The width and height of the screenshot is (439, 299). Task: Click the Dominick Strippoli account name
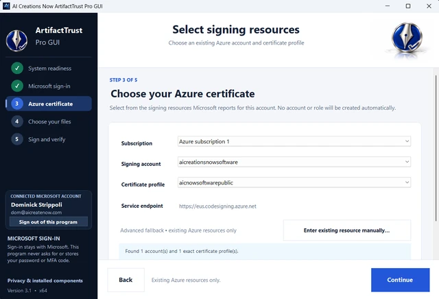point(36,204)
